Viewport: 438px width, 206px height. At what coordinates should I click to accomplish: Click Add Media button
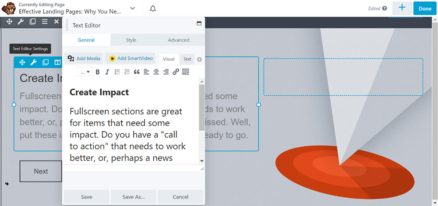(x=84, y=58)
